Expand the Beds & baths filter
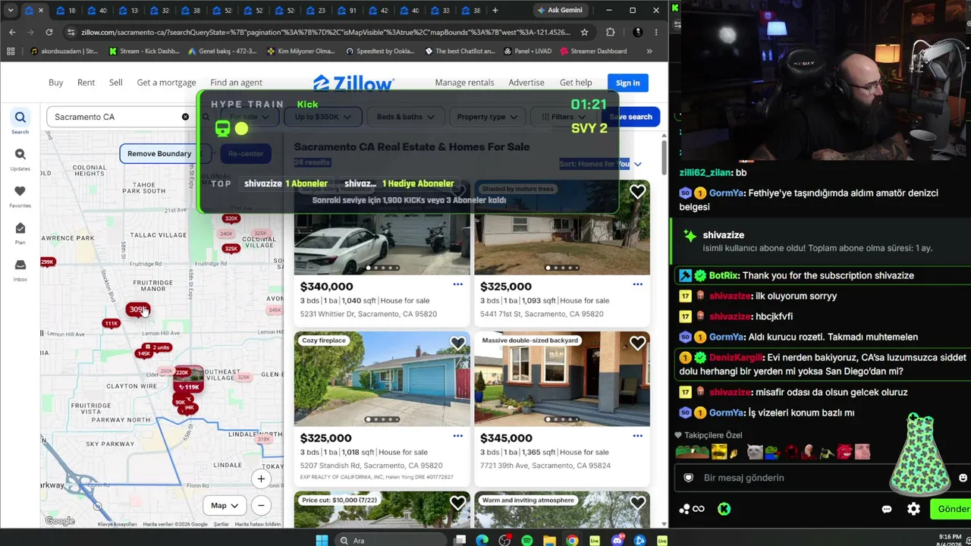This screenshot has width=971, height=546. (406, 117)
